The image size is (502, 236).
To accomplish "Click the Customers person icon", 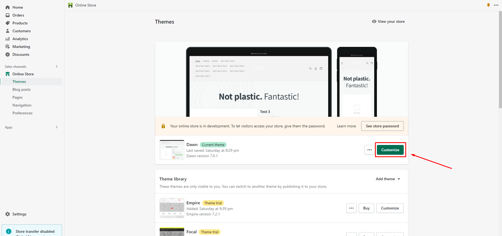I will (8, 31).
